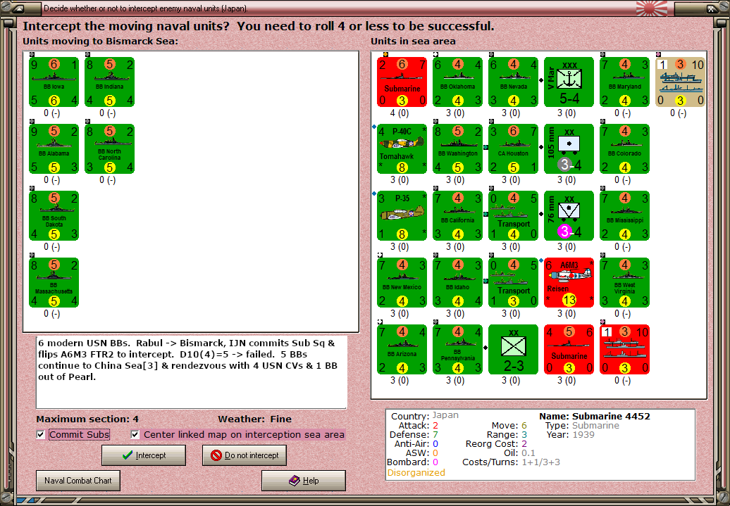
Task: Select the Transport counter with yellow 3
Action: click(x=514, y=283)
